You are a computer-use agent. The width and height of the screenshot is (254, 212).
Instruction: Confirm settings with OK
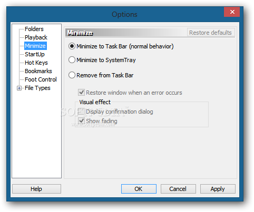tap(139, 189)
